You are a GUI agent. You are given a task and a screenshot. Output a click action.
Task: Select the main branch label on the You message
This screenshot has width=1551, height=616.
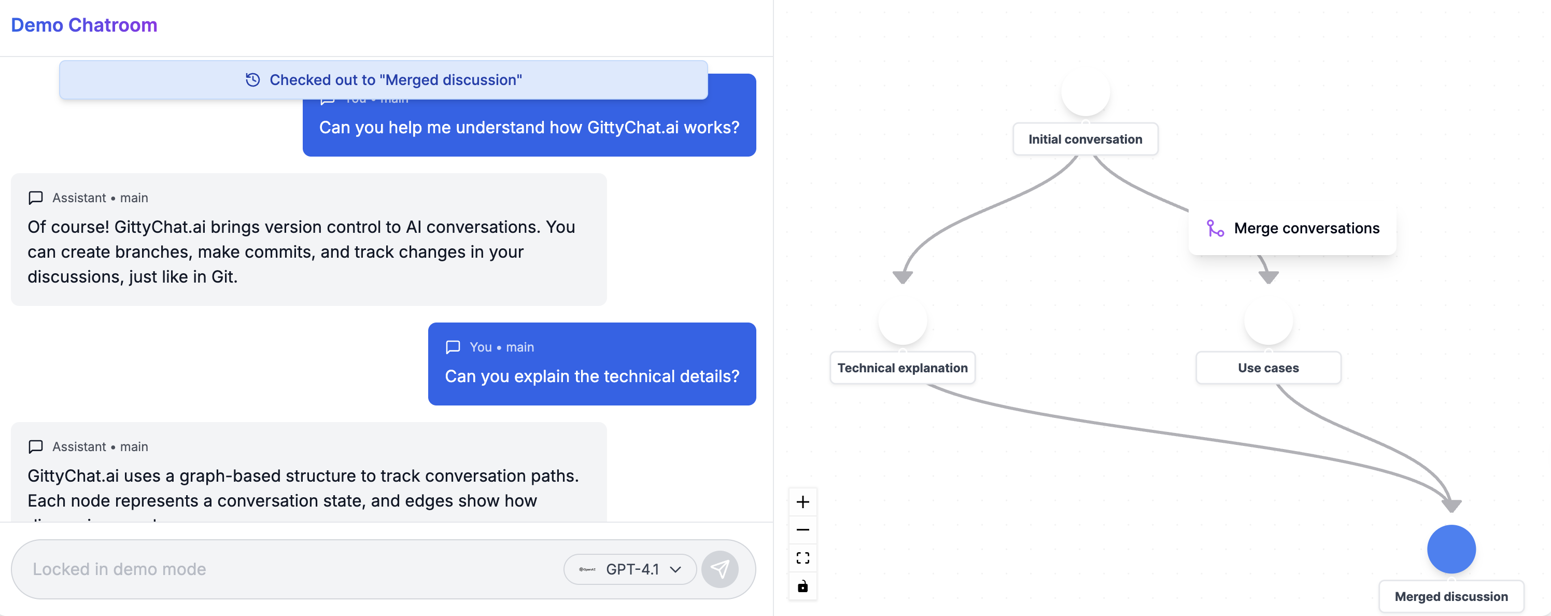coord(519,347)
